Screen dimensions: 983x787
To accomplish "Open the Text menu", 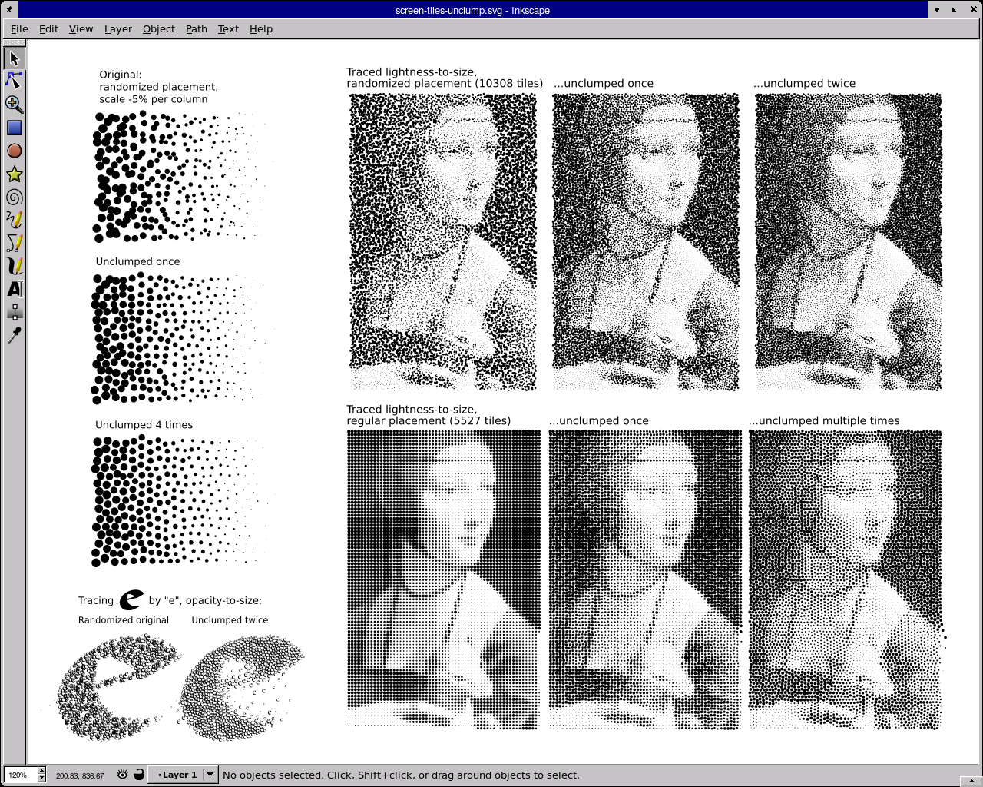I will coord(228,28).
